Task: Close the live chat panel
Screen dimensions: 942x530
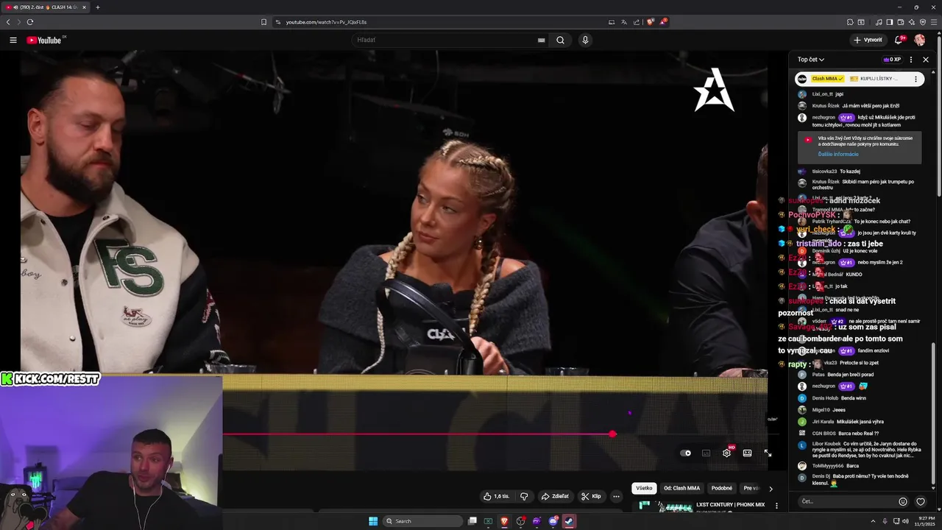Action: pos(926,60)
